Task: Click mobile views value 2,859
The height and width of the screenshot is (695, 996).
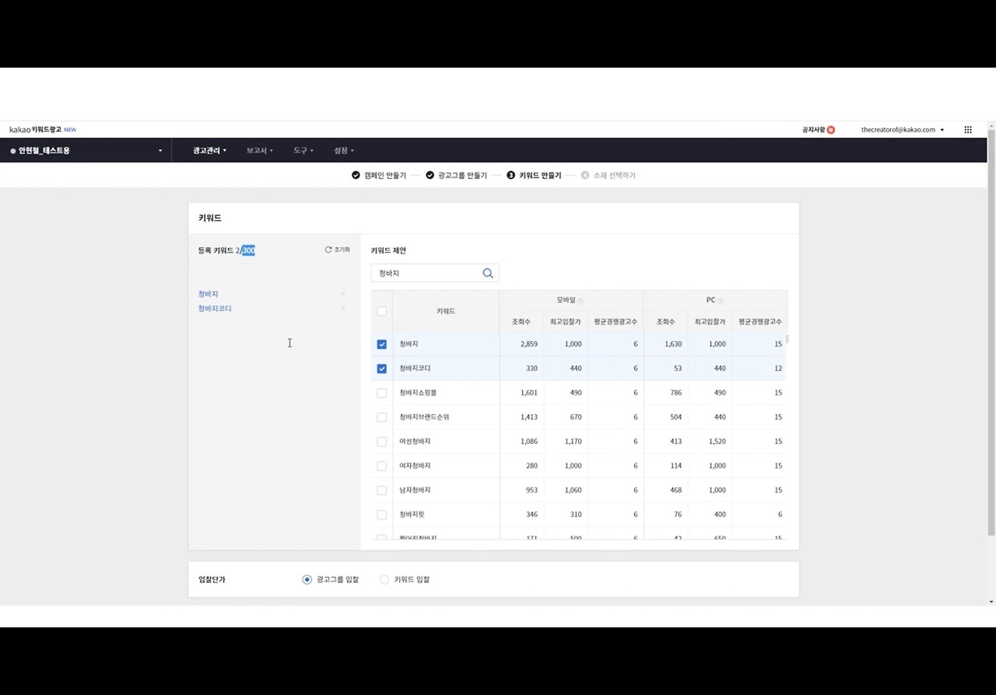Action: pyautogui.click(x=528, y=344)
